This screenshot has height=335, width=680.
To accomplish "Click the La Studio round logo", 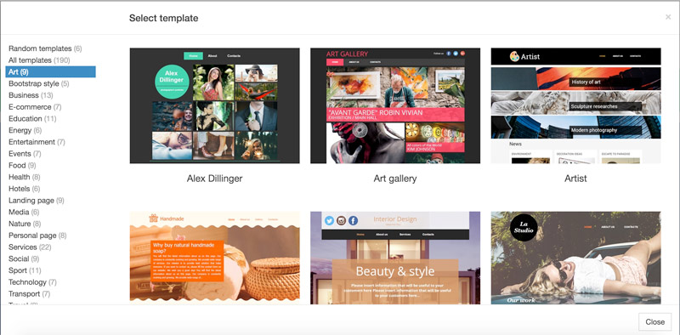I will click(x=524, y=227).
